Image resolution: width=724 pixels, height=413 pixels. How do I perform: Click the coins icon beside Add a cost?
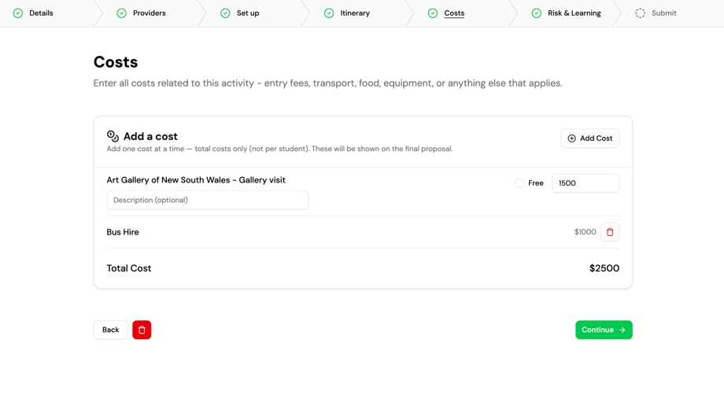click(x=113, y=136)
